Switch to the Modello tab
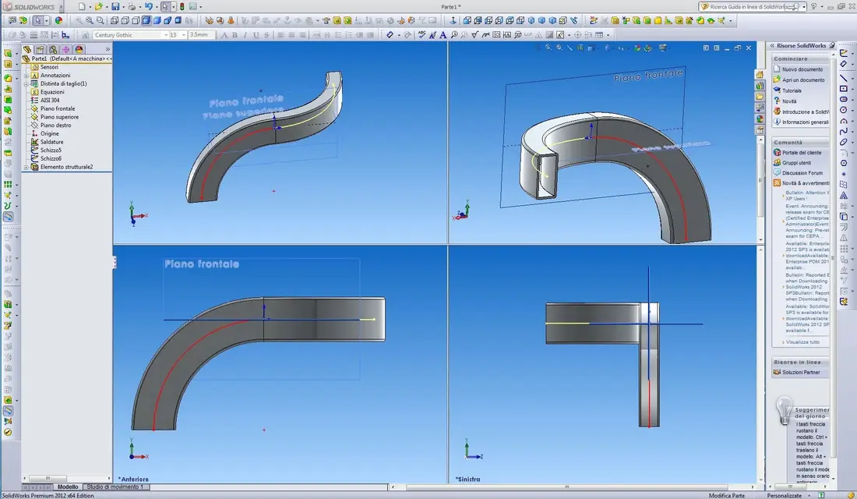857x499 pixels. click(68, 487)
